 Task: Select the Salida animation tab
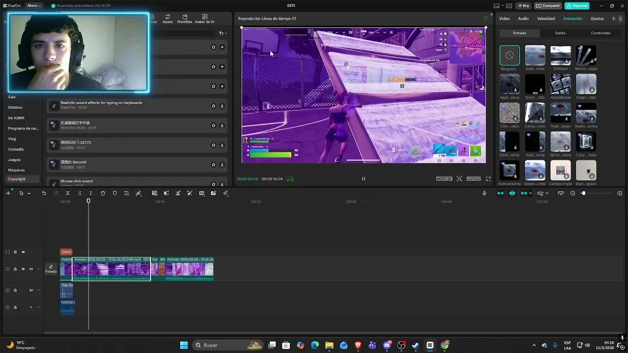coord(560,33)
